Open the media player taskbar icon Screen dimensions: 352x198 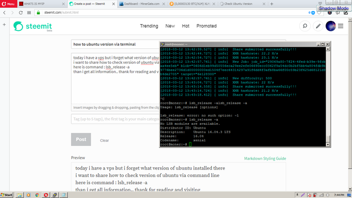click(28, 195)
